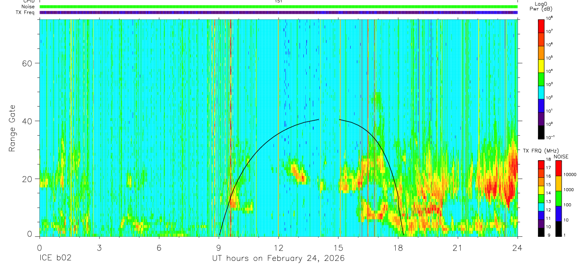The image size is (582, 268).
Task: Click the "Range Gate" y-axis title
Action: point(12,128)
